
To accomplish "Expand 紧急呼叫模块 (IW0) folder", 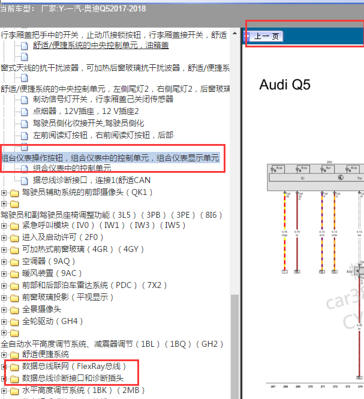I will [x=4, y=226].
